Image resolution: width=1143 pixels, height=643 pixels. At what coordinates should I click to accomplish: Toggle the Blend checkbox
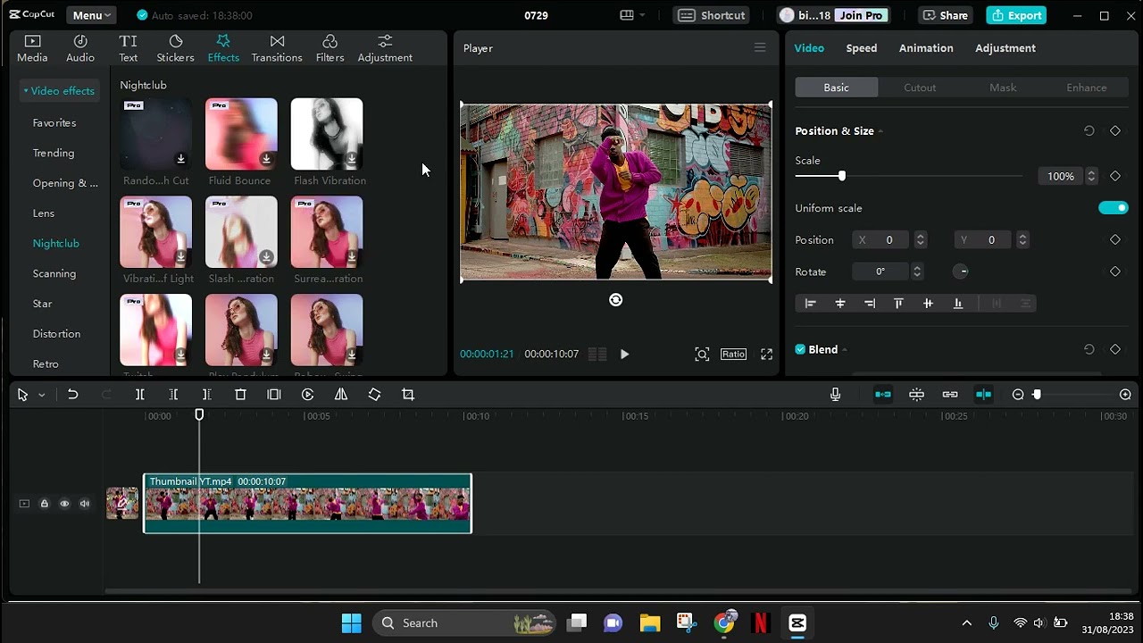coord(800,349)
